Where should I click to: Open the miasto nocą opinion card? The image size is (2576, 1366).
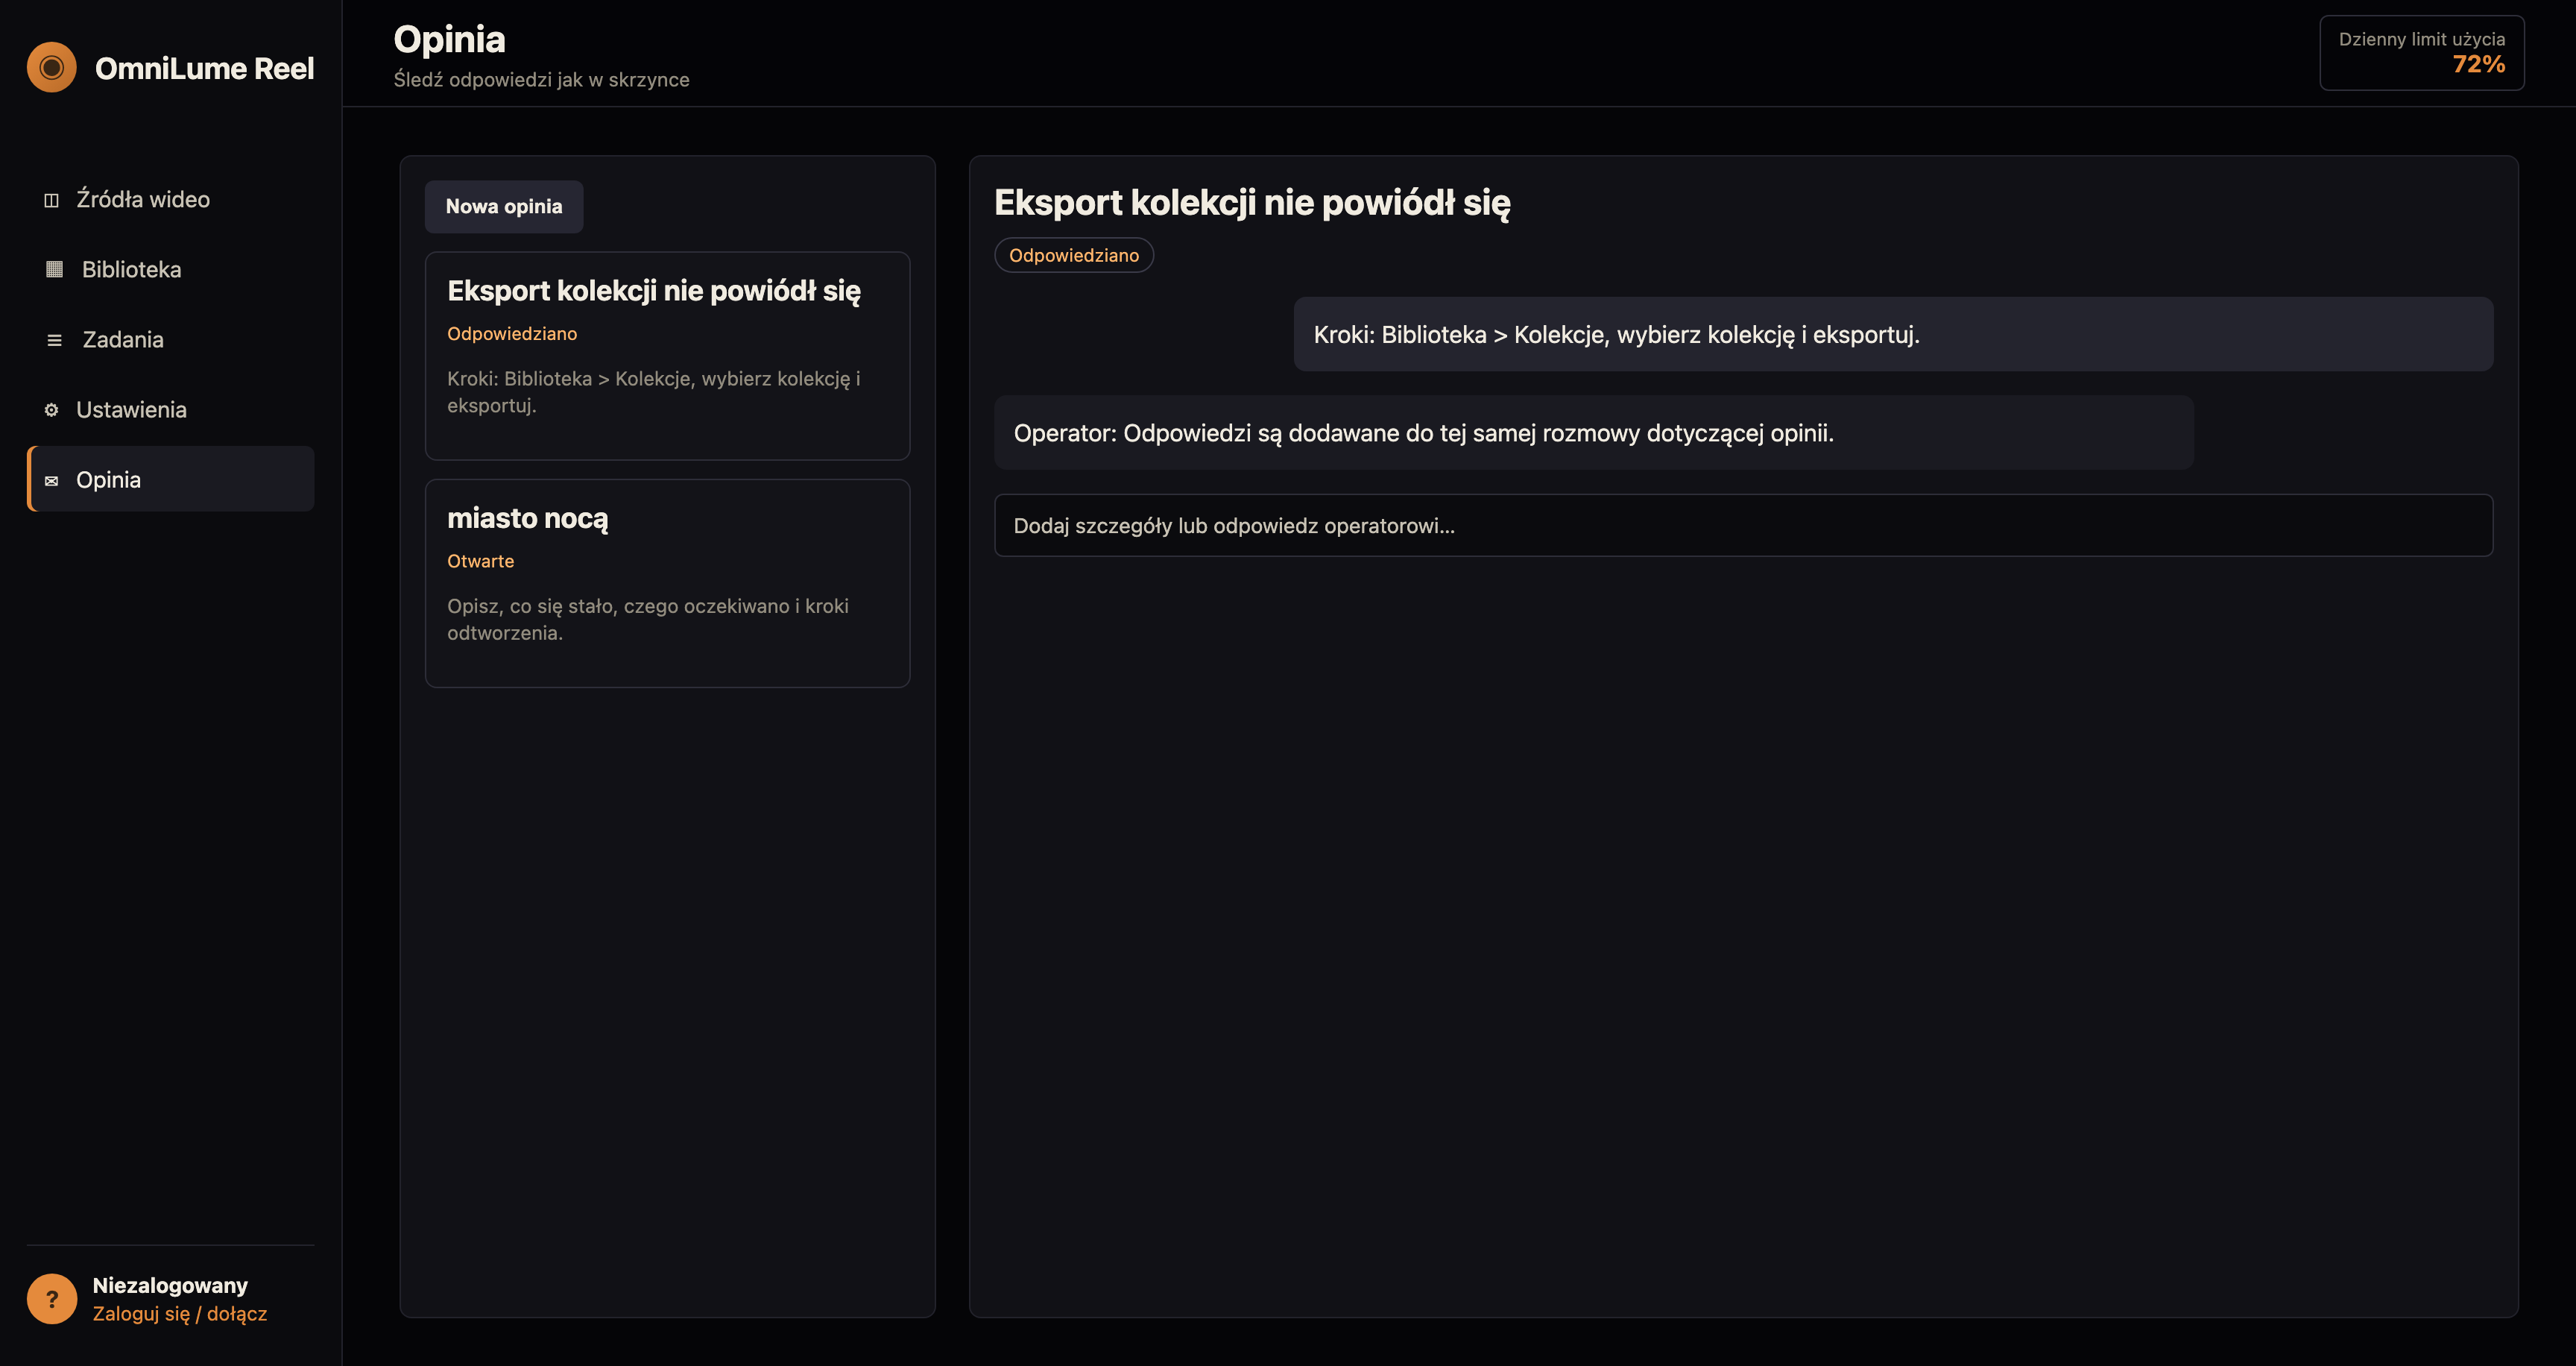pyautogui.click(x=667, y=583)
